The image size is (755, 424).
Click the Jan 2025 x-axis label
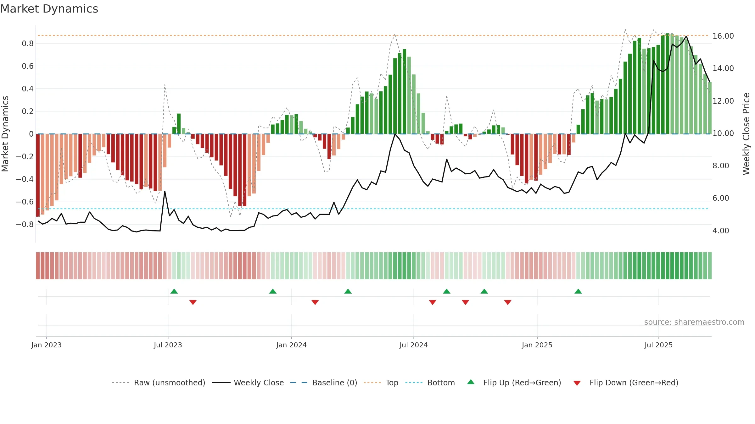point(537,345)
